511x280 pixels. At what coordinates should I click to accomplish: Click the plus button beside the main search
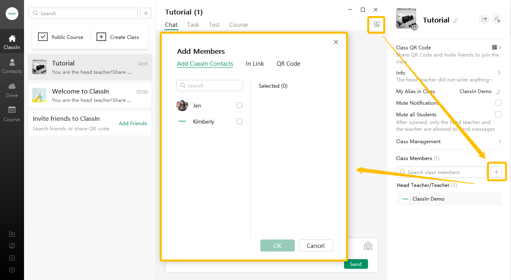(x=146, y=13)
